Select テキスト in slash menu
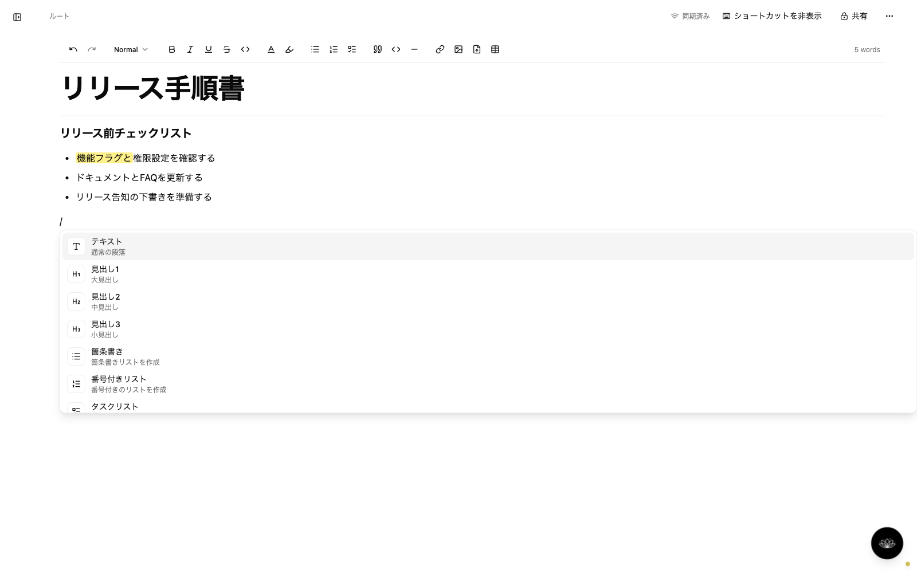 tap(488, 246)
